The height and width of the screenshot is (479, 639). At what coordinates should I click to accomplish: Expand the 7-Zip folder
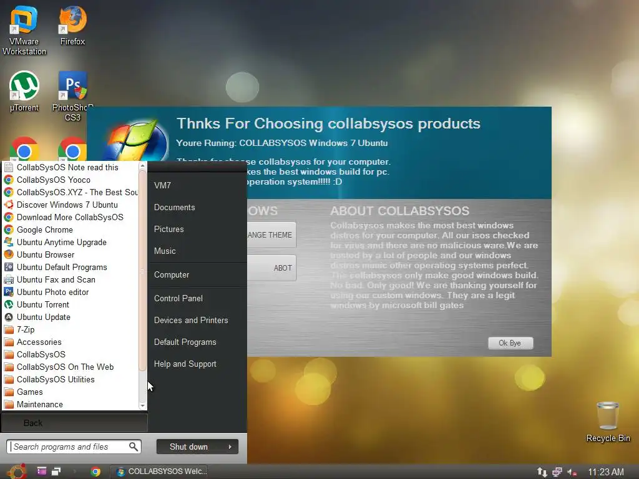71,329
